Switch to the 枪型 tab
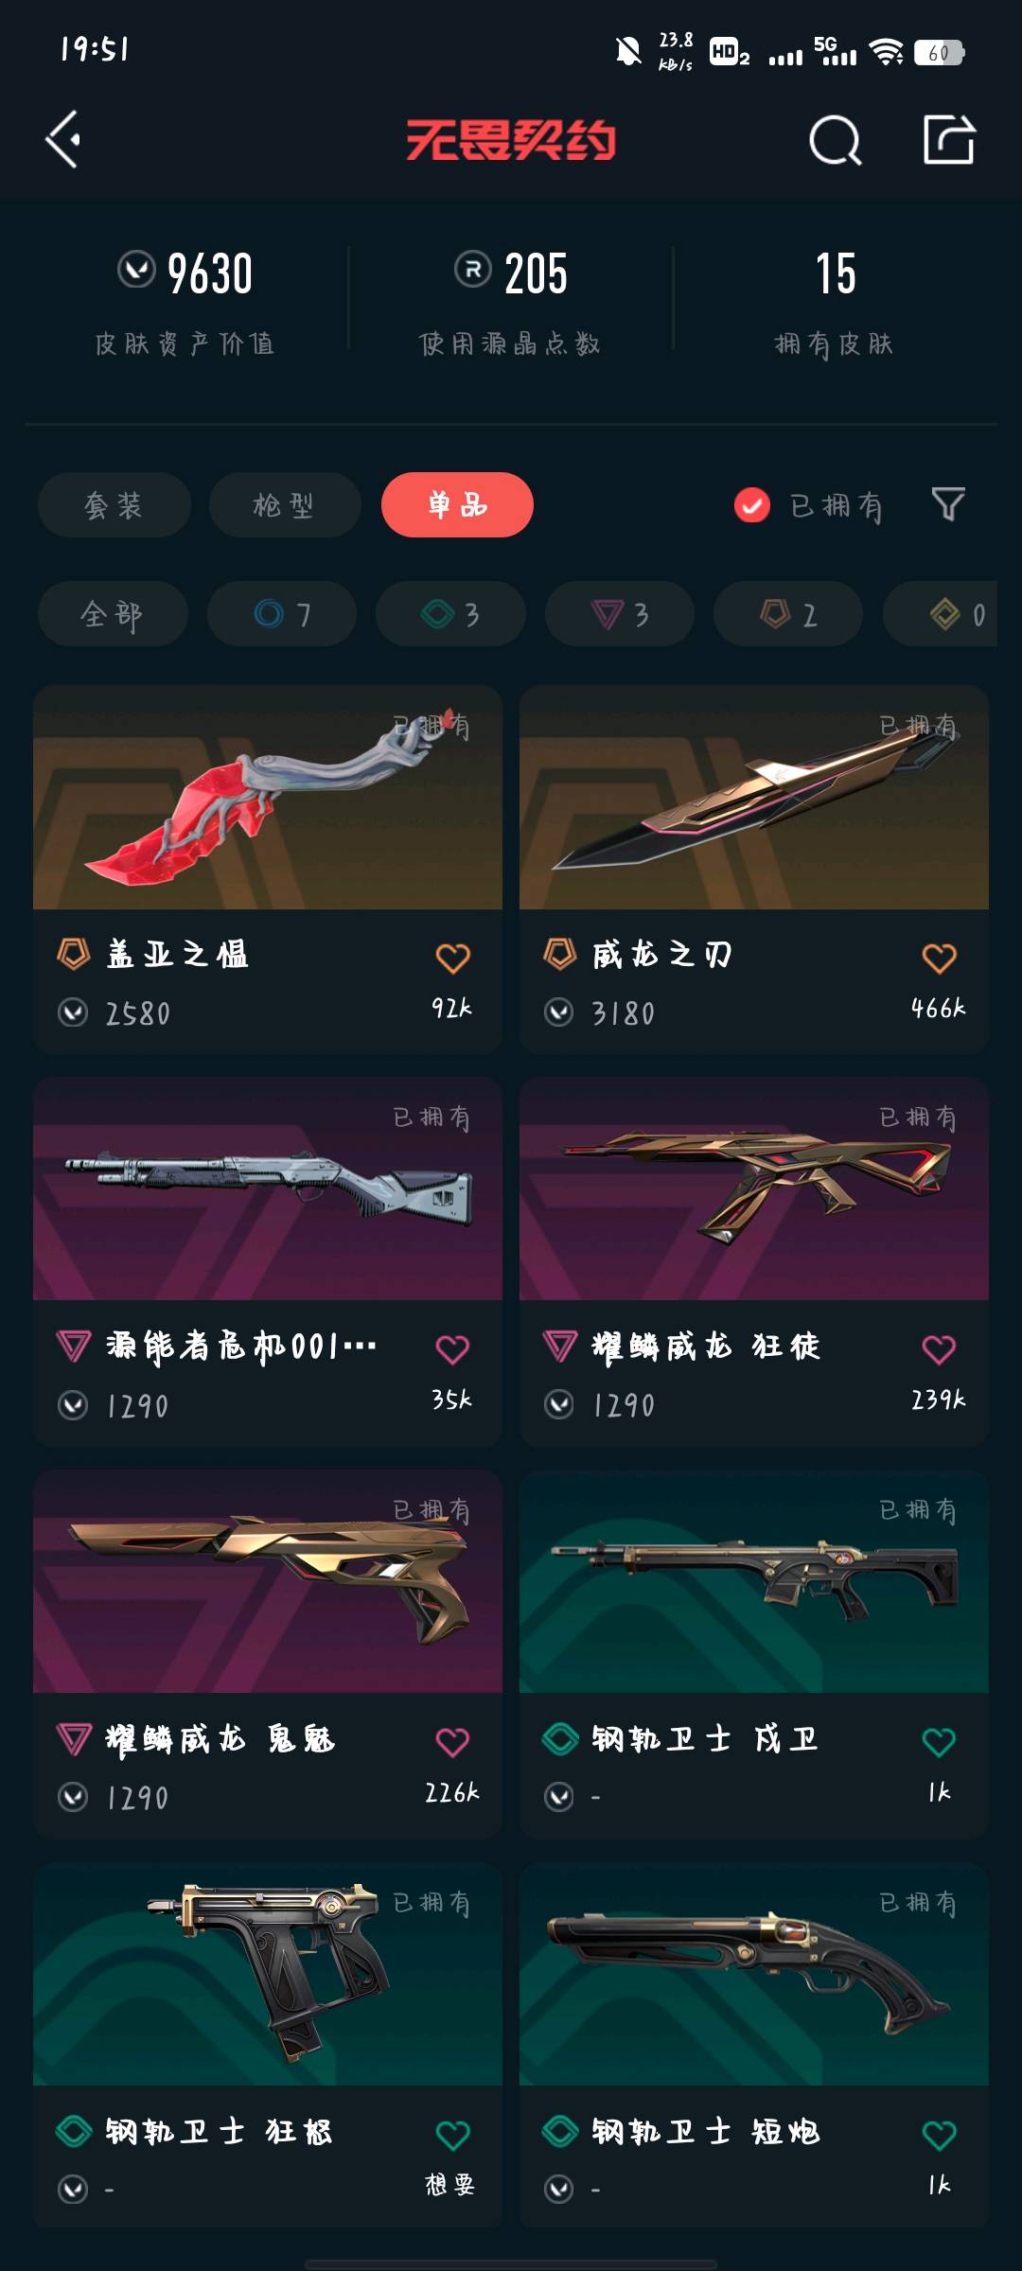Screen dimensions: 1022x2271 [285, 504]
